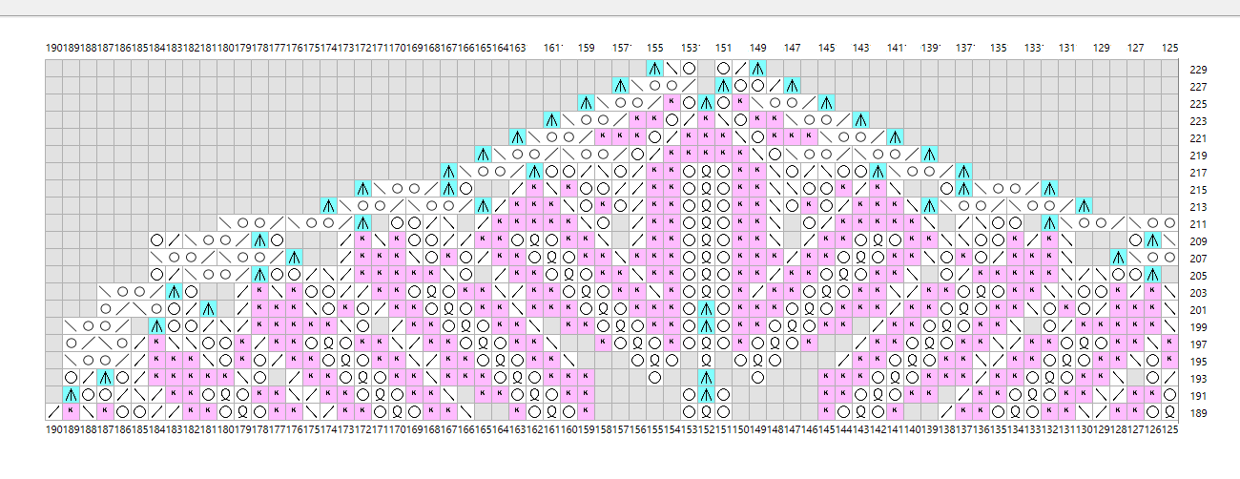
Task: Click the twisted stitch symbol in row 195, column 152
Action: tap(706, 361)
